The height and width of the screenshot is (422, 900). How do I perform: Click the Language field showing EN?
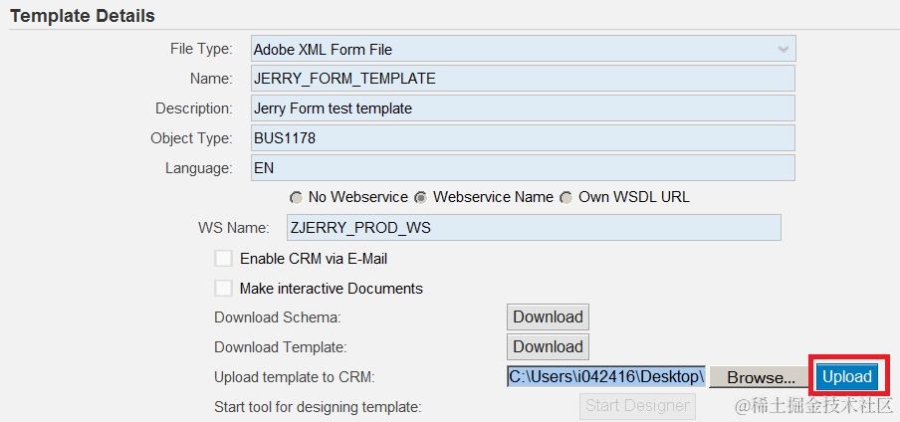523,167
